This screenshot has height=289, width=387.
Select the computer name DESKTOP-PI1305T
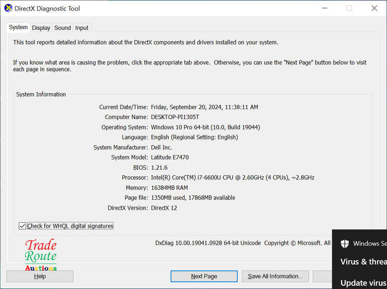pyautogui.click(x=175, y=117)
